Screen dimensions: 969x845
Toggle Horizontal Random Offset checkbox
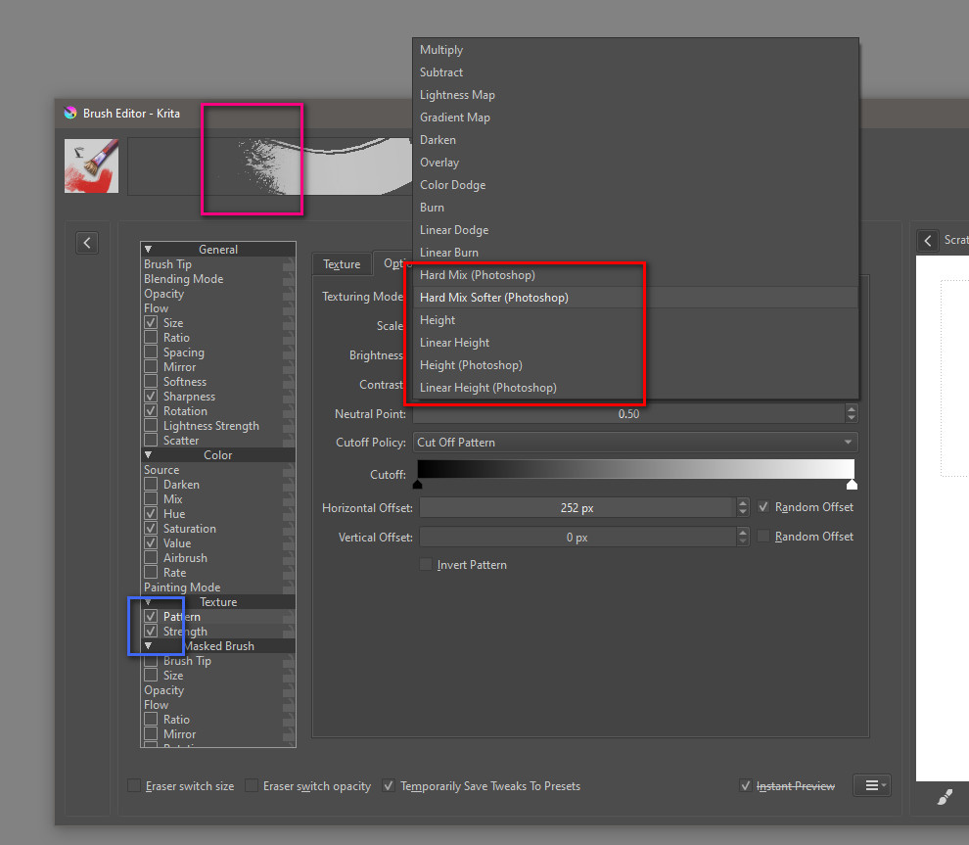point(763,507)
